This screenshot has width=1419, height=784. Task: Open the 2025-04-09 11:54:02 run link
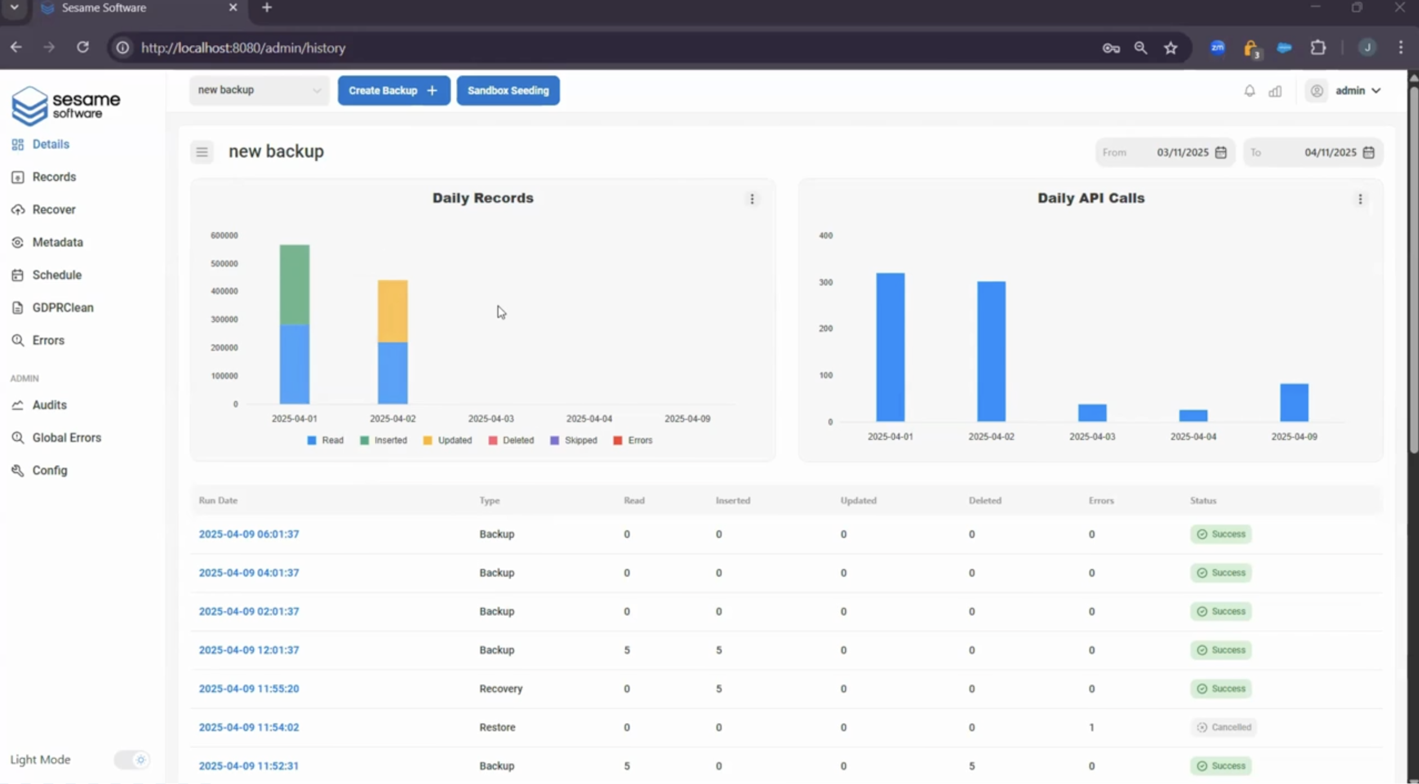point(249,727)
